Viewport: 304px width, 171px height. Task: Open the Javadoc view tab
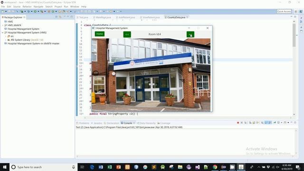(x=96, y=123)
